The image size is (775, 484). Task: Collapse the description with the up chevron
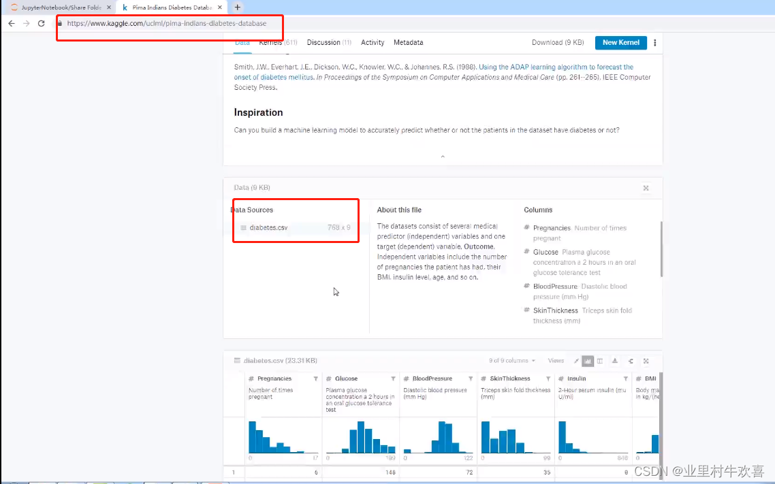click(443, 157)
